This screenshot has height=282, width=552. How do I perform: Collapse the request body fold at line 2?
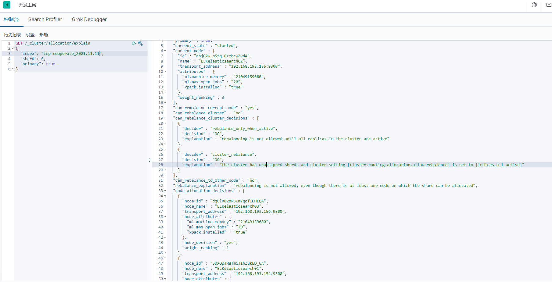[12, 48]
